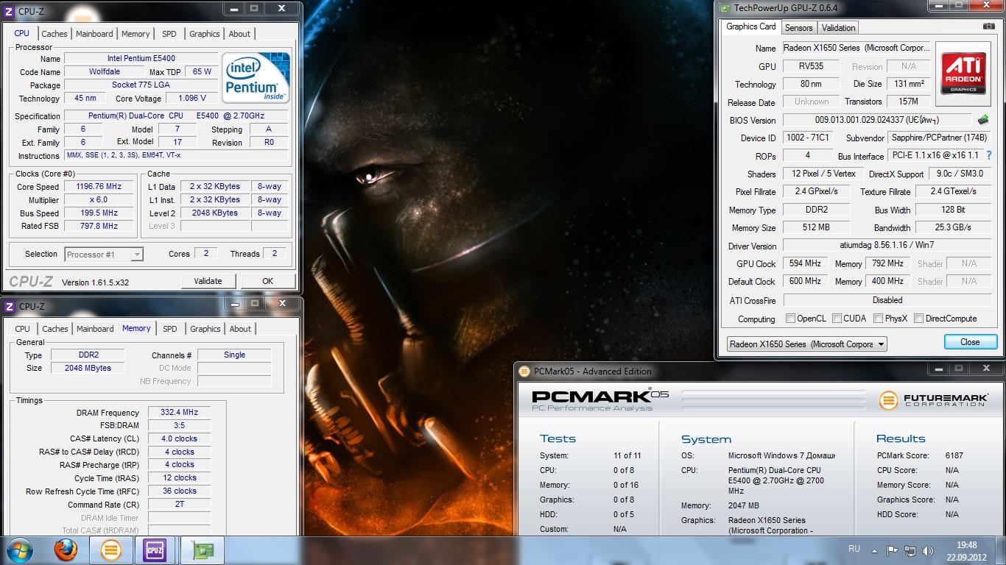Click the GPU Clock 594 MHz field
Screen dimensions: 1006x565
point(805,263)
